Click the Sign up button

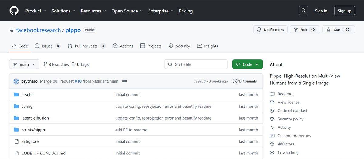click(x=345, y=11)
